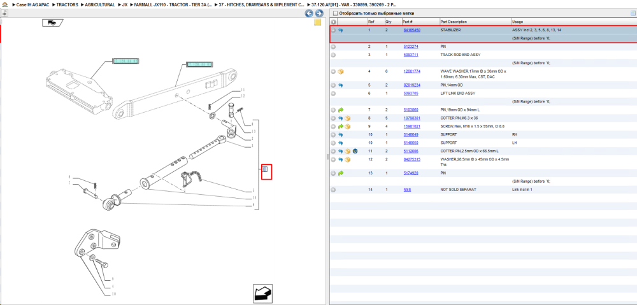Open the TRACTORS breadcrumb
The height and width of the screenshot is (305, 637).
click(x=68, y=4)
